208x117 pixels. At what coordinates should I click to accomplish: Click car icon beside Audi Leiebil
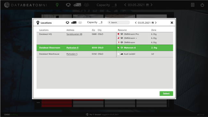(x=122, y=54)
